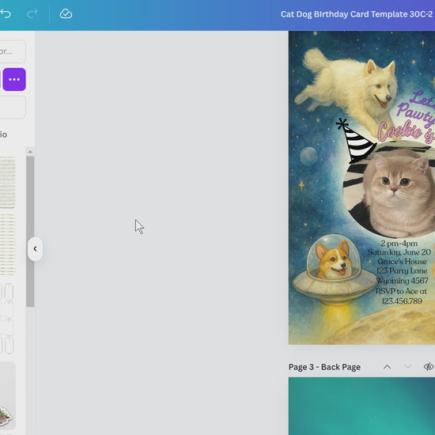This screenshot has height=435, width=435.
Task: Click the teal Page 3 canvas
Action: click(361, 407)
